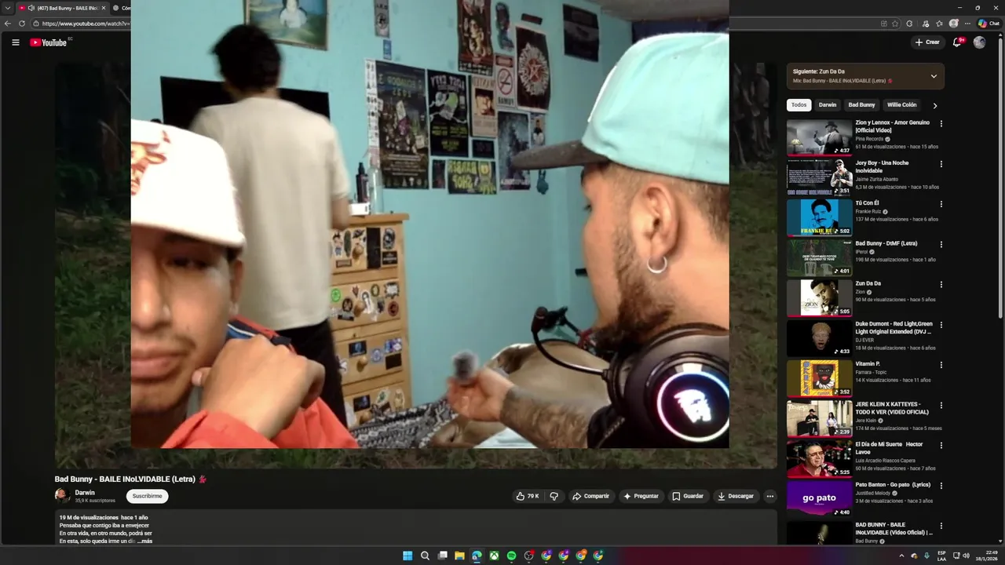1005x565 pixels.
Task: Click the browser back arrow
Action: [8, 24]
